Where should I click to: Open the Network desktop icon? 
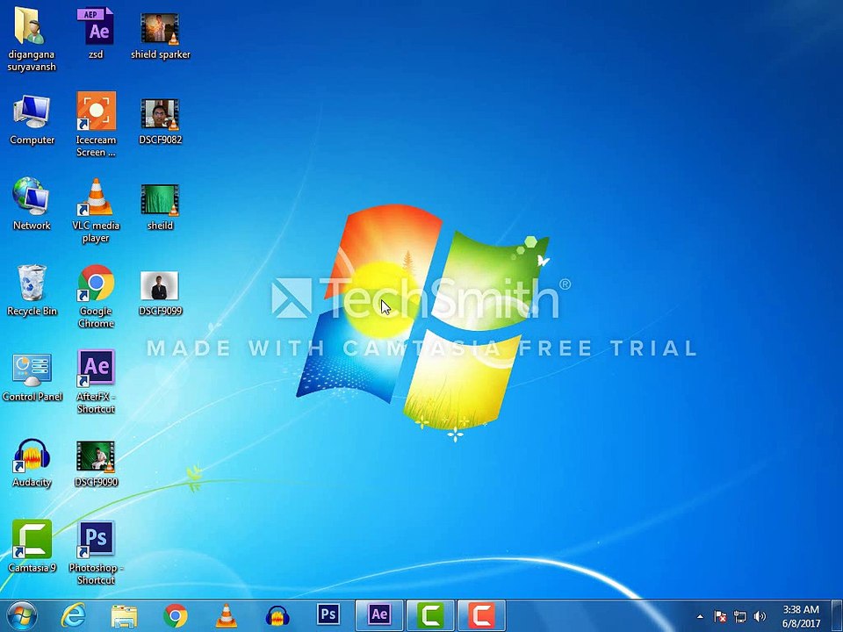(x=32, y=205)
